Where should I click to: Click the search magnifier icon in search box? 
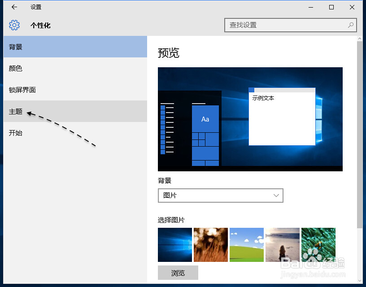tap(350, 26)
